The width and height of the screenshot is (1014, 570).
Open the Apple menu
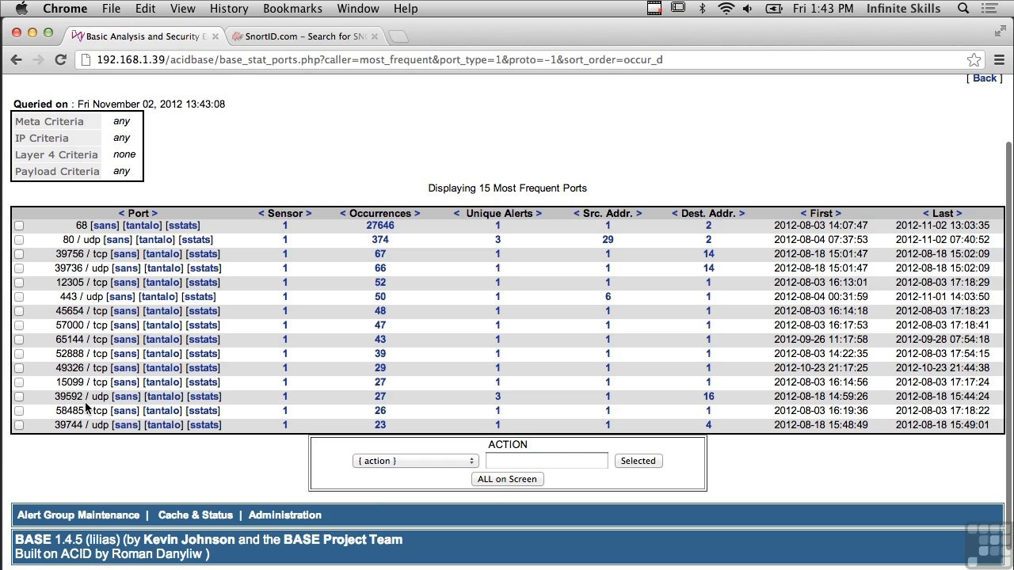[21, 9]
